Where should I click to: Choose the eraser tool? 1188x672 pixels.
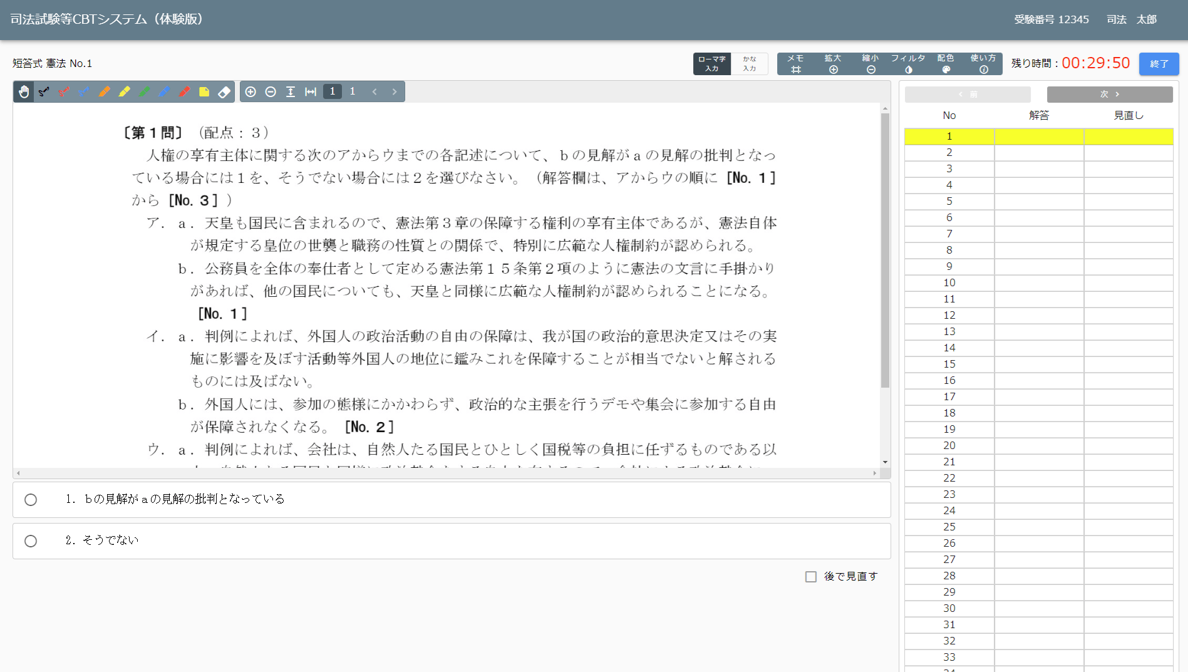[224, 92]
